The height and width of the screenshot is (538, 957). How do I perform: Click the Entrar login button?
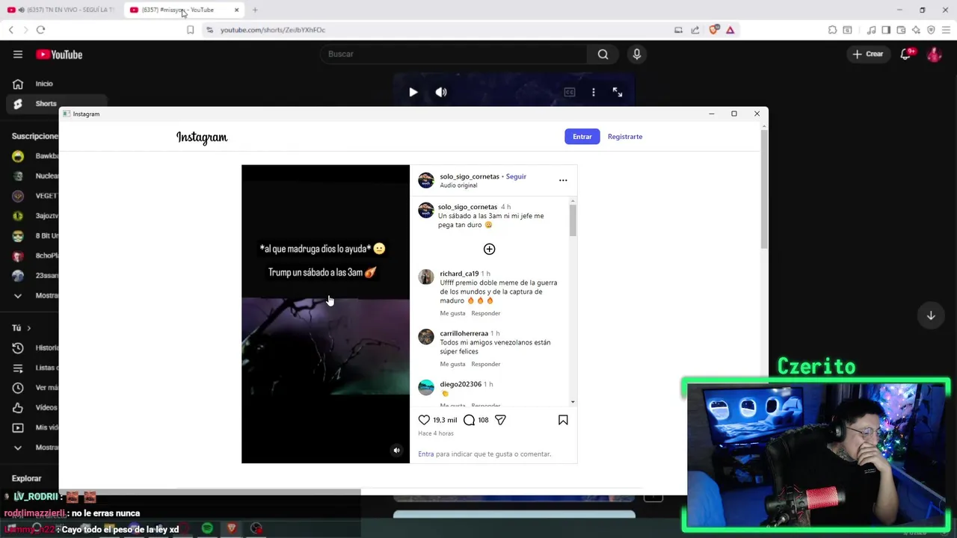[x=582, y=137]
